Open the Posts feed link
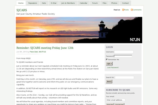The image size is (158, 105). coord(126,10)
